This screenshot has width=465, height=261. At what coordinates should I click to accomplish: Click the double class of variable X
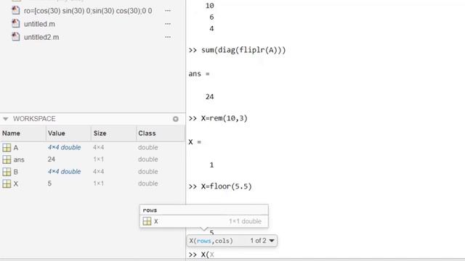148,183
